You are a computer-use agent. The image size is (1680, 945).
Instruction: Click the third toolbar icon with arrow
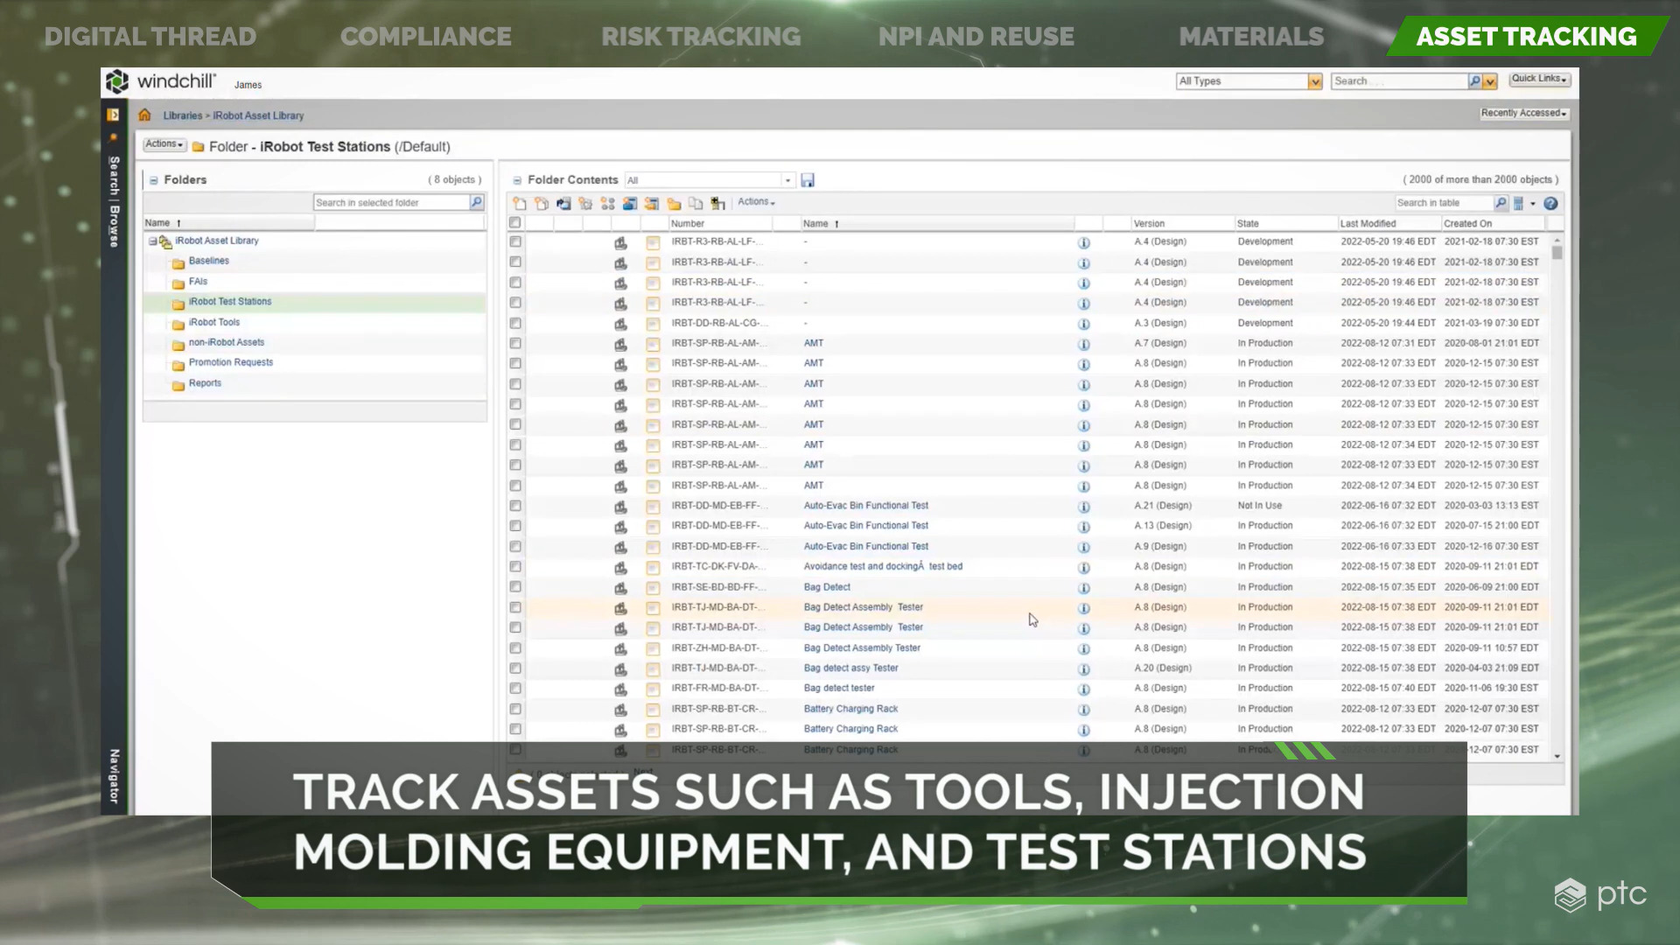[563, 203]
